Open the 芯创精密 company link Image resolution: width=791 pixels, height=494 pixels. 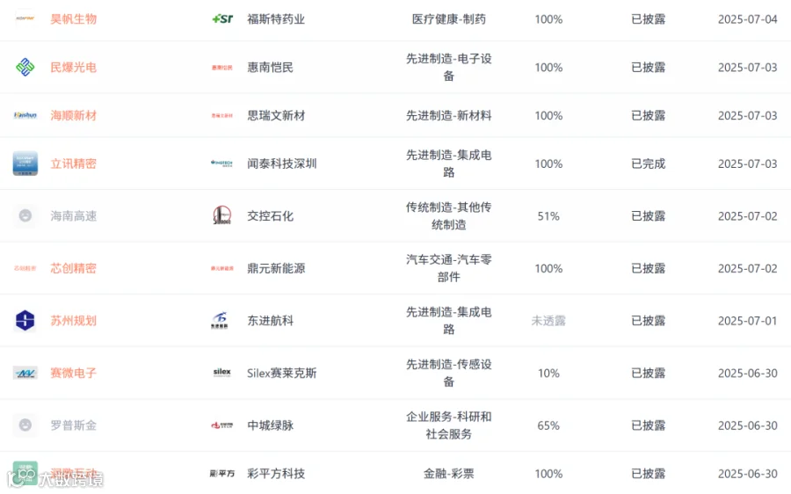coord(73,268)
